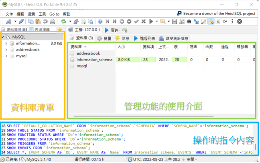The width and height of the screenshot is (260, 163).
Task: Click the new query tab icon
Action: point(125,30)
